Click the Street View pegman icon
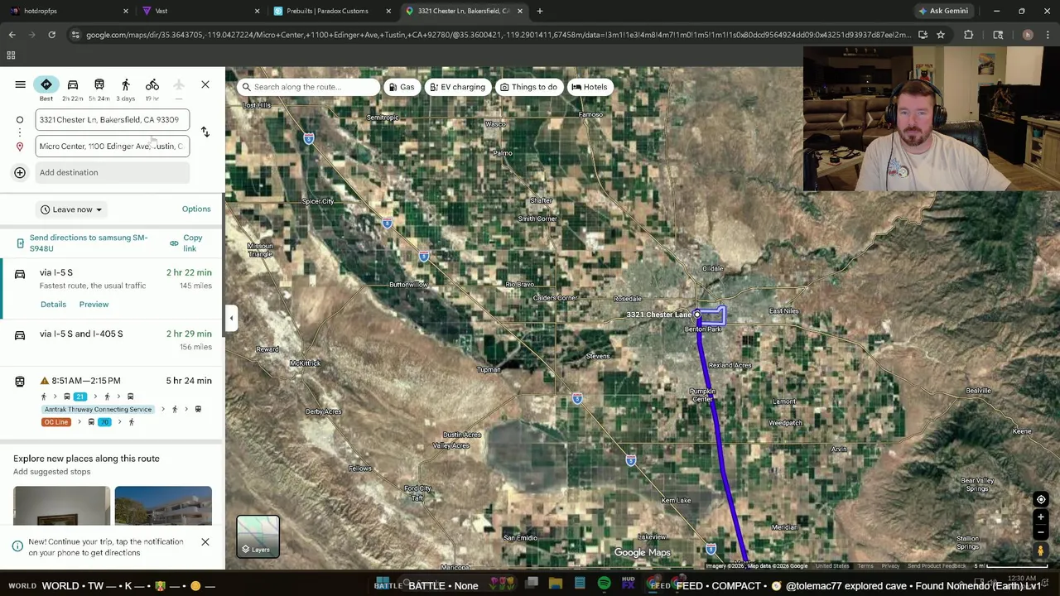1060x596 pixels. [x=1041, y=550]
